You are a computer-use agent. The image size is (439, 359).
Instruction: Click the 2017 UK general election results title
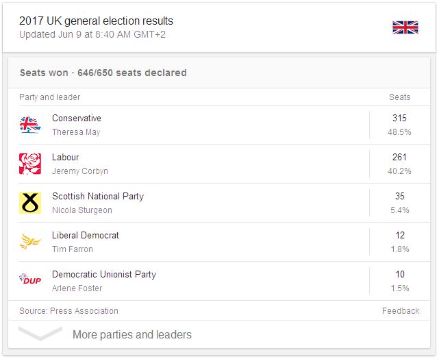point(97,21)
